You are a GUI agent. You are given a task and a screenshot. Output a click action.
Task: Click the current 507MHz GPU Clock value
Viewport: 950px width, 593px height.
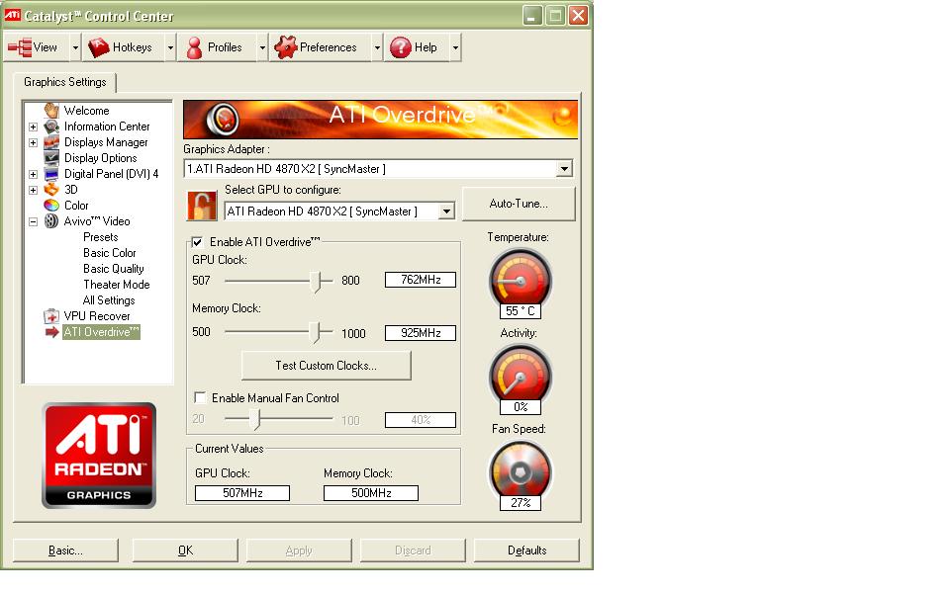point(242,493)
